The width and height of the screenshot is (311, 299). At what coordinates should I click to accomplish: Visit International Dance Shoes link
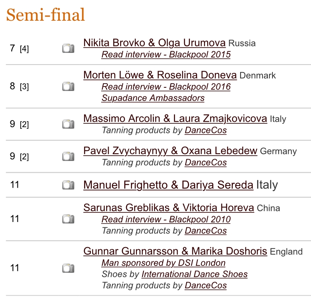tap(194, 274)
